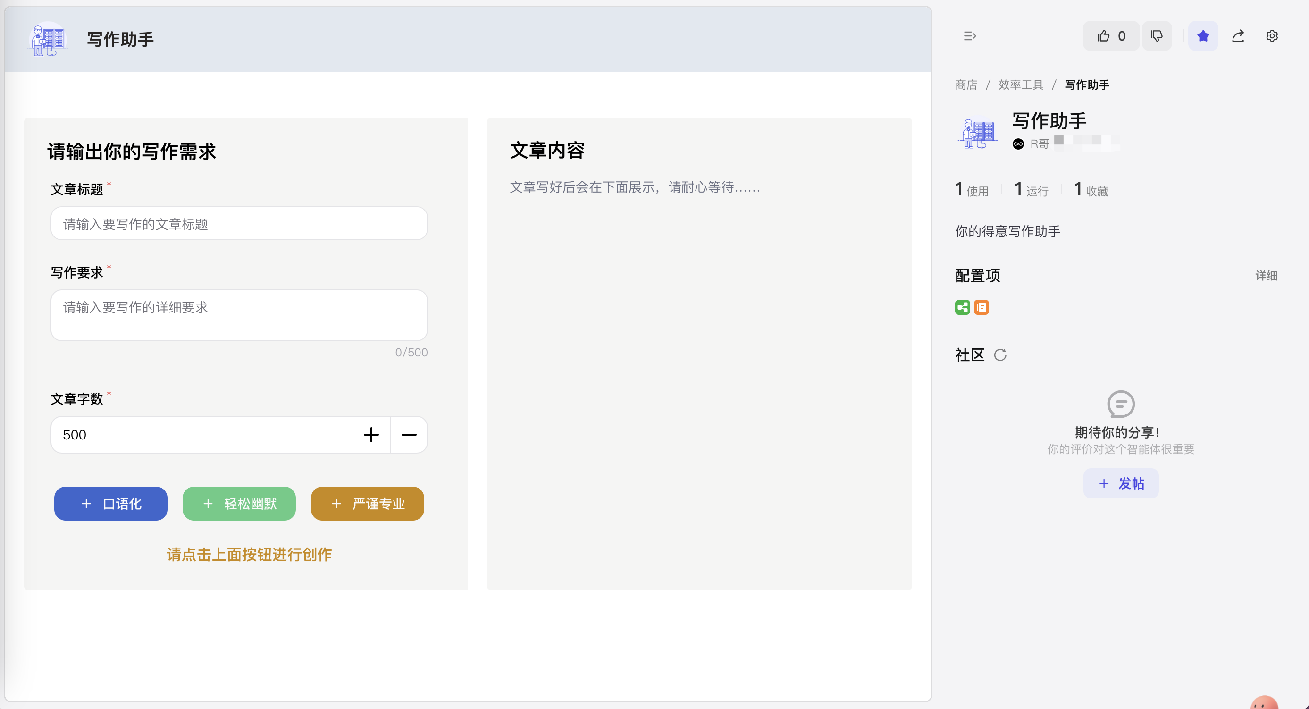Screen dimensions: 1309x709
Task: Go to 商店 breadcrumb
Action: [966, 85]
